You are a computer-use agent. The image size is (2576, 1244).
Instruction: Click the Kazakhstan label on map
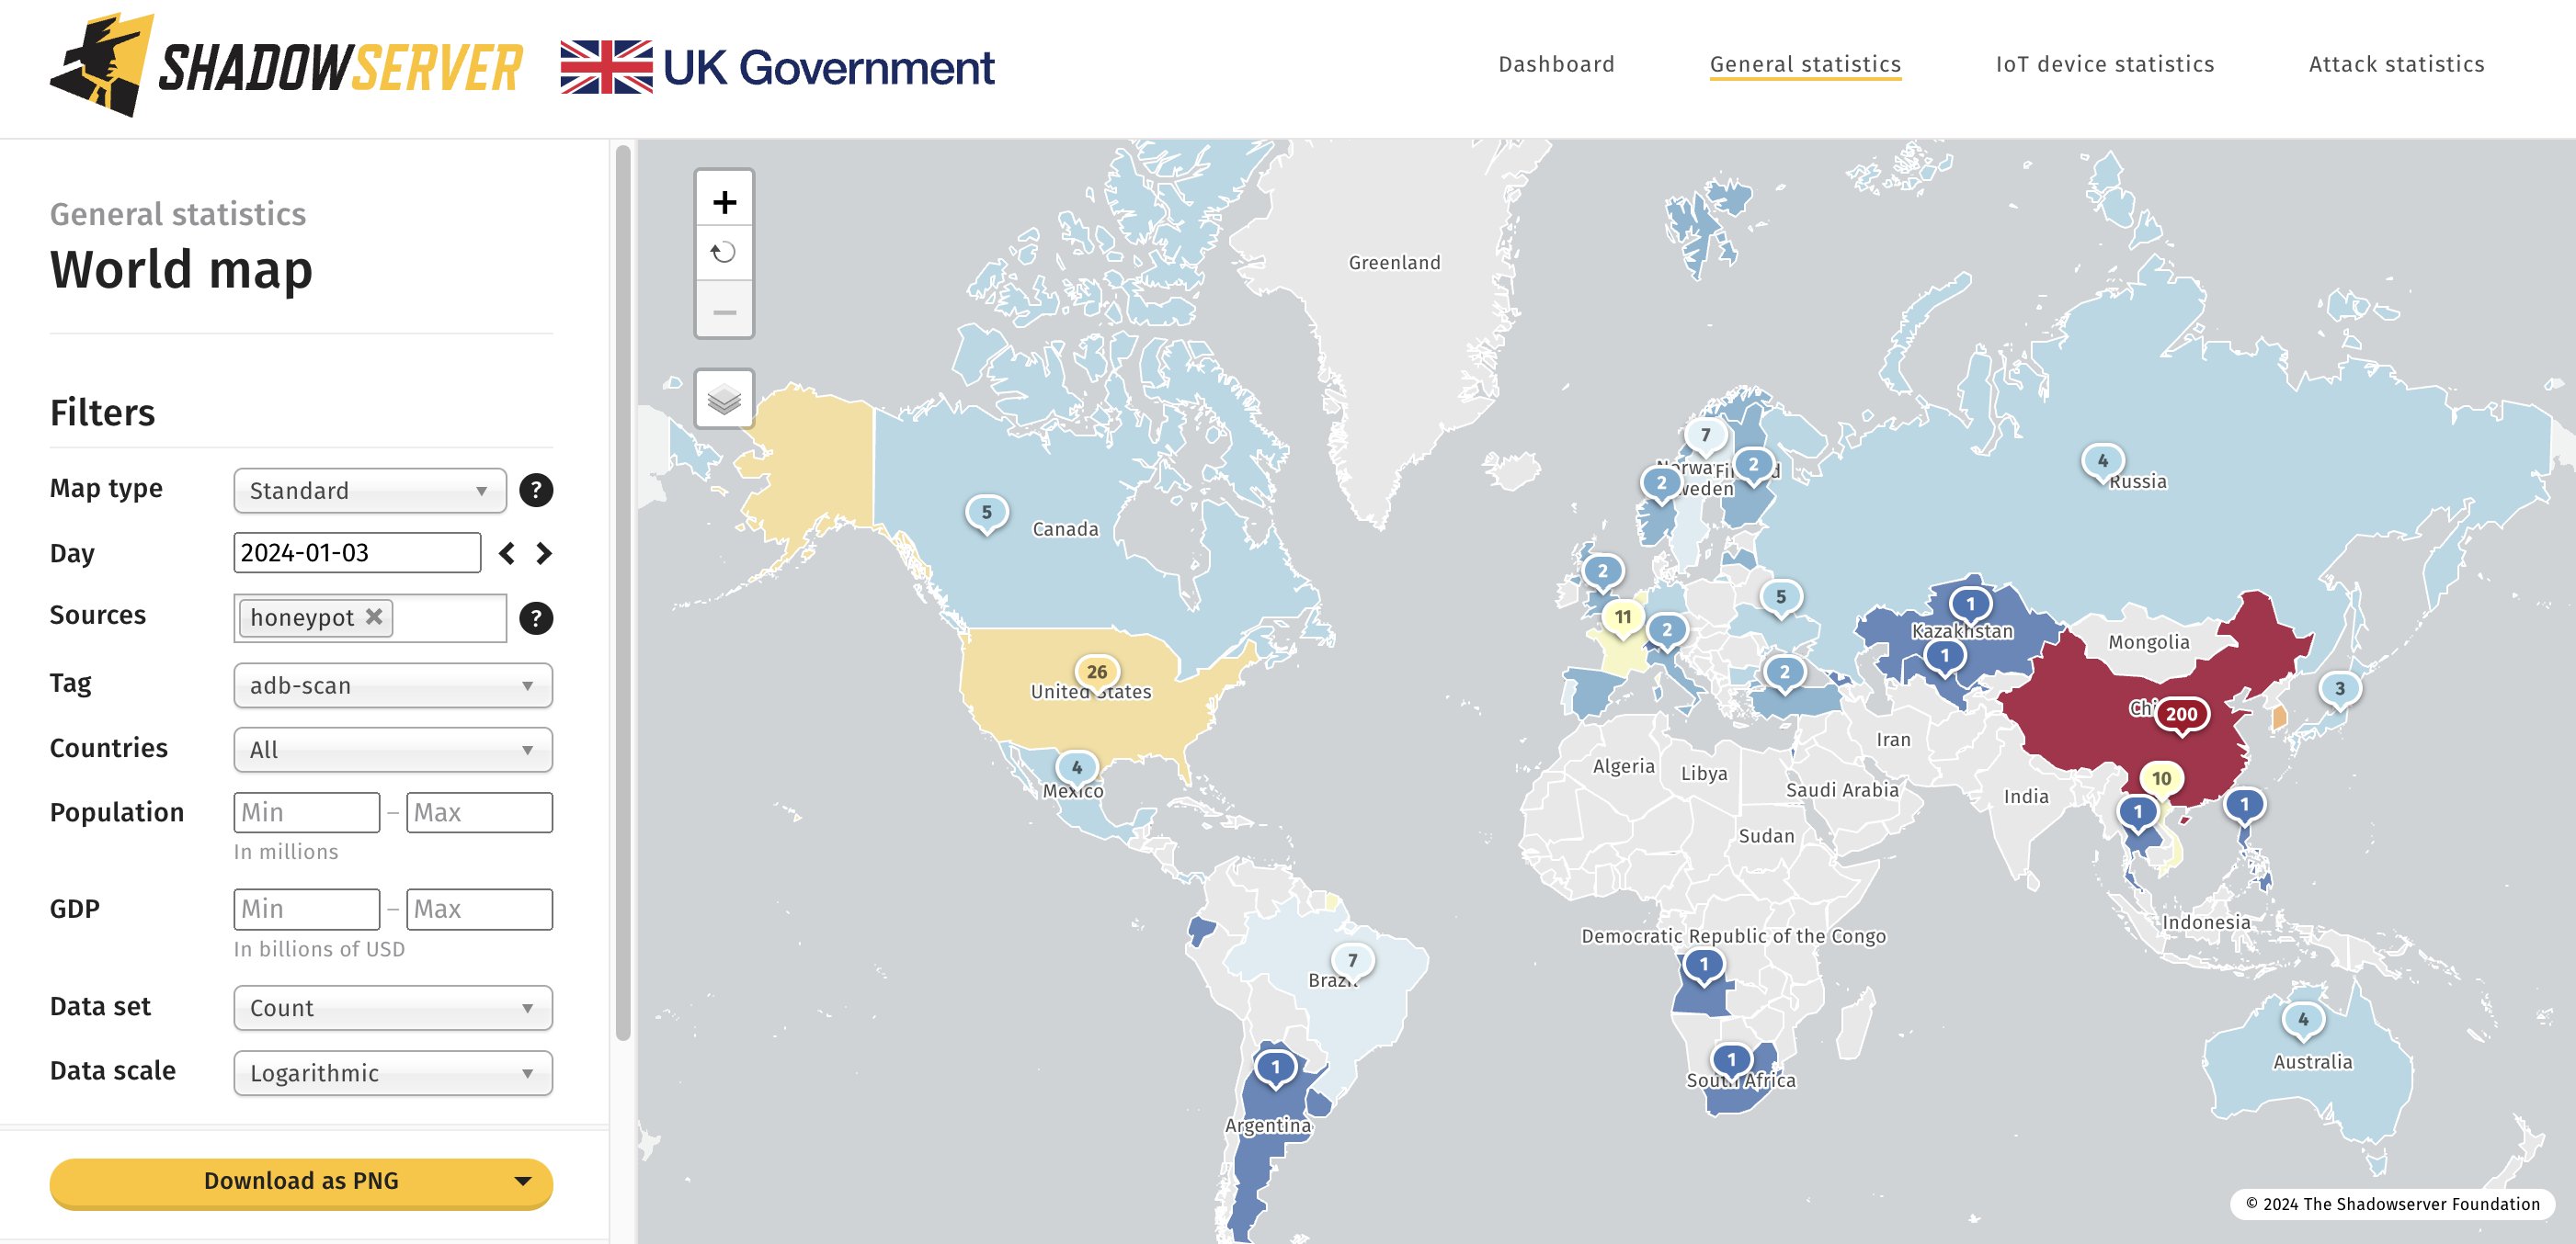[1962, 631]
